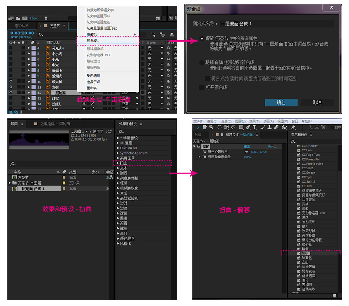Viewport: 349px width, 306px height.
Task: Select the Roto Brush tool
Action: (284, 127)
